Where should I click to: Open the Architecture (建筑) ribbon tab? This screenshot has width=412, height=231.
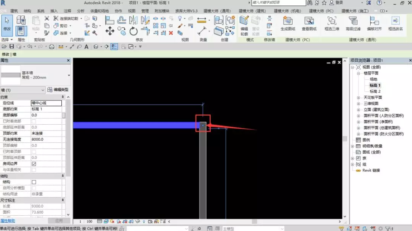[x=14, y=11]
